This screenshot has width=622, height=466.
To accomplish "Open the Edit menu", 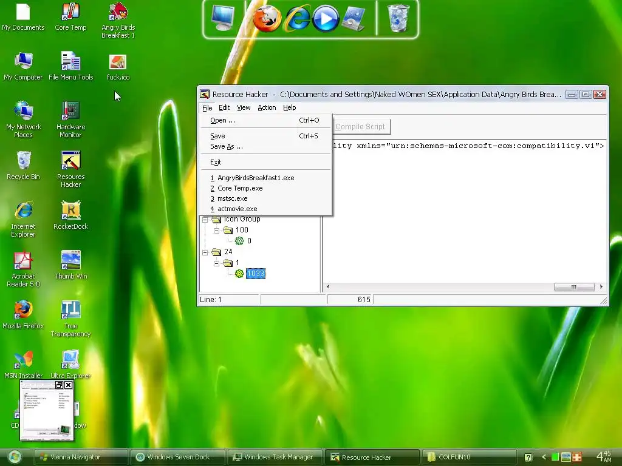I will pyautogui.click(x=224, y=107).
